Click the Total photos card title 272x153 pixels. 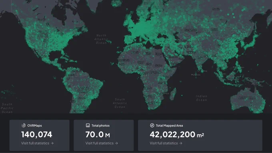click(101, 125)
